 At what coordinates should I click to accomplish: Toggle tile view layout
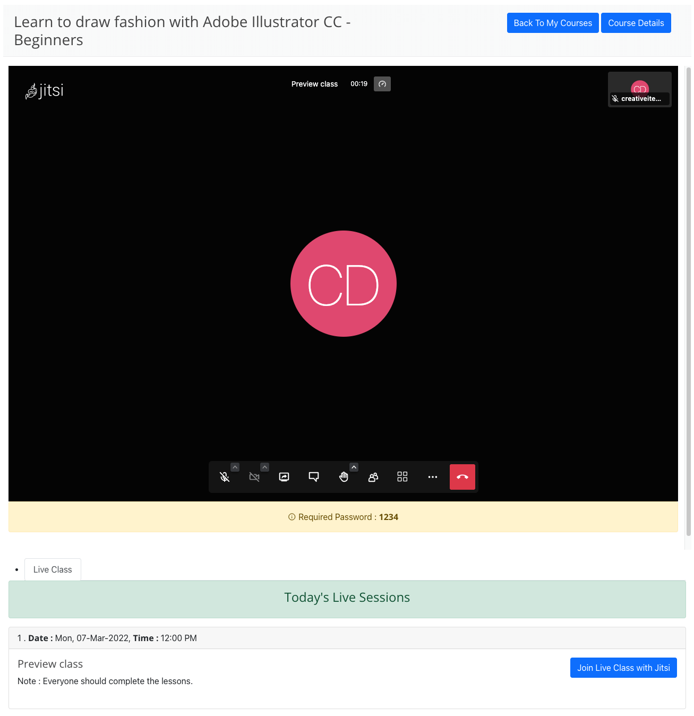pos(402,477)
